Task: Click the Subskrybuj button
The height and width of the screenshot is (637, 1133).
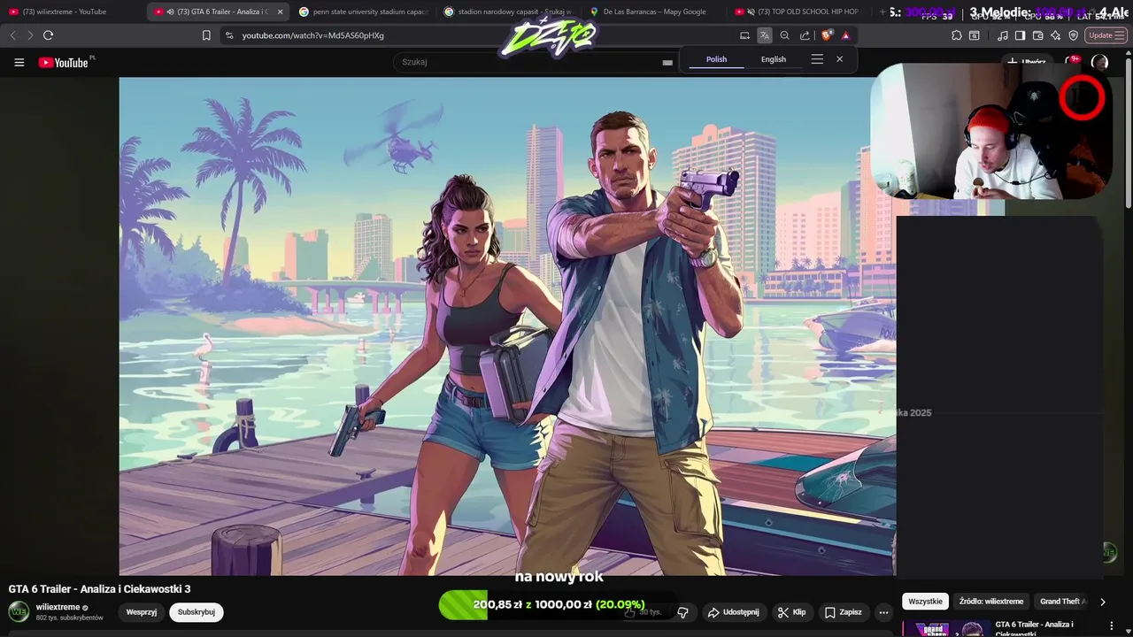Action: pyautogui.click(x=197, y=612)
